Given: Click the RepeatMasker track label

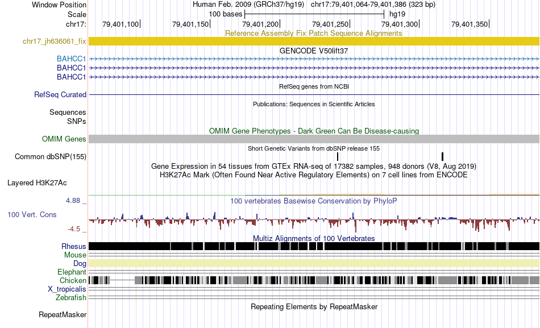Looking at the screenshot, I should pyautogui.click(x=63, y=314).
